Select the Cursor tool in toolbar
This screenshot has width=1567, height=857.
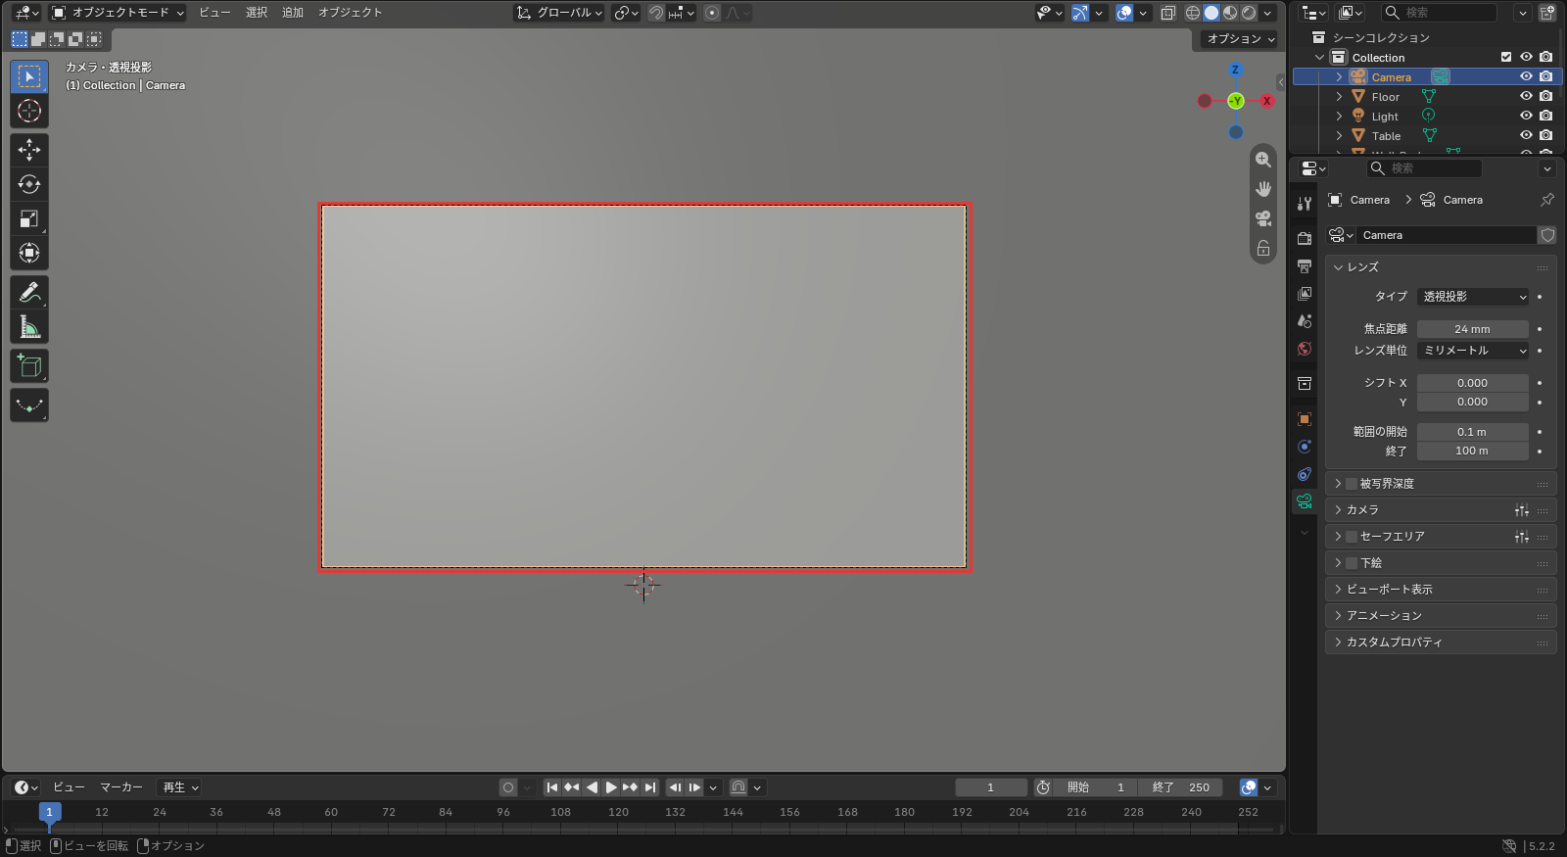[x=29, y=111]
